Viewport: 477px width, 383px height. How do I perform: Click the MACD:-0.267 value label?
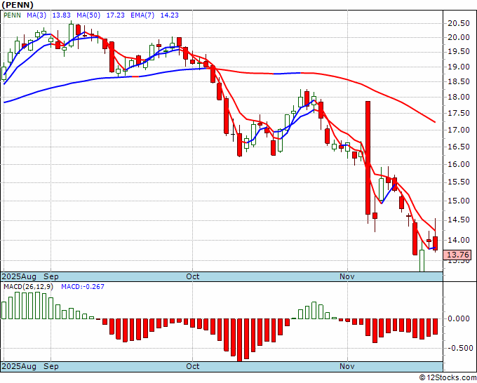click(x=83, y=287)
